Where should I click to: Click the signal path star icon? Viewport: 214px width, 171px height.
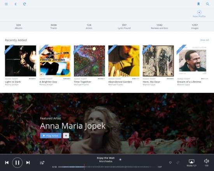pos(120,159)
